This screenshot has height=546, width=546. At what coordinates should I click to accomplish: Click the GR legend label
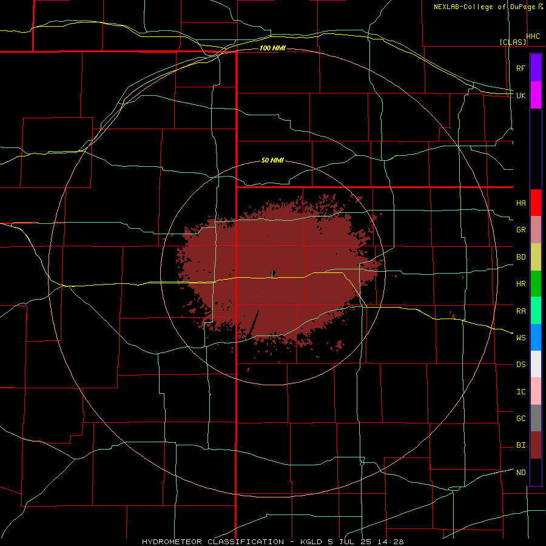(521, 230)
